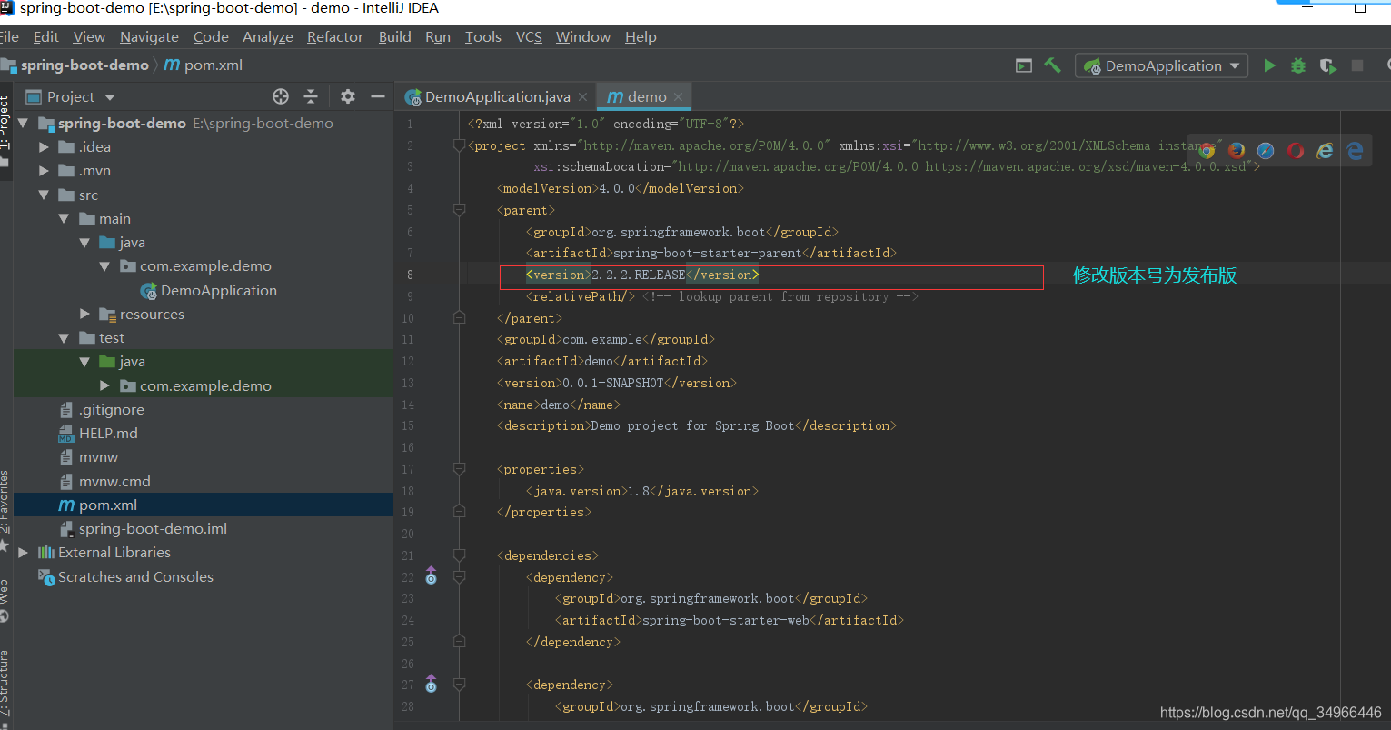1391x730 pixels.
Task: Open the VCS menu
Action: [529, 36]
